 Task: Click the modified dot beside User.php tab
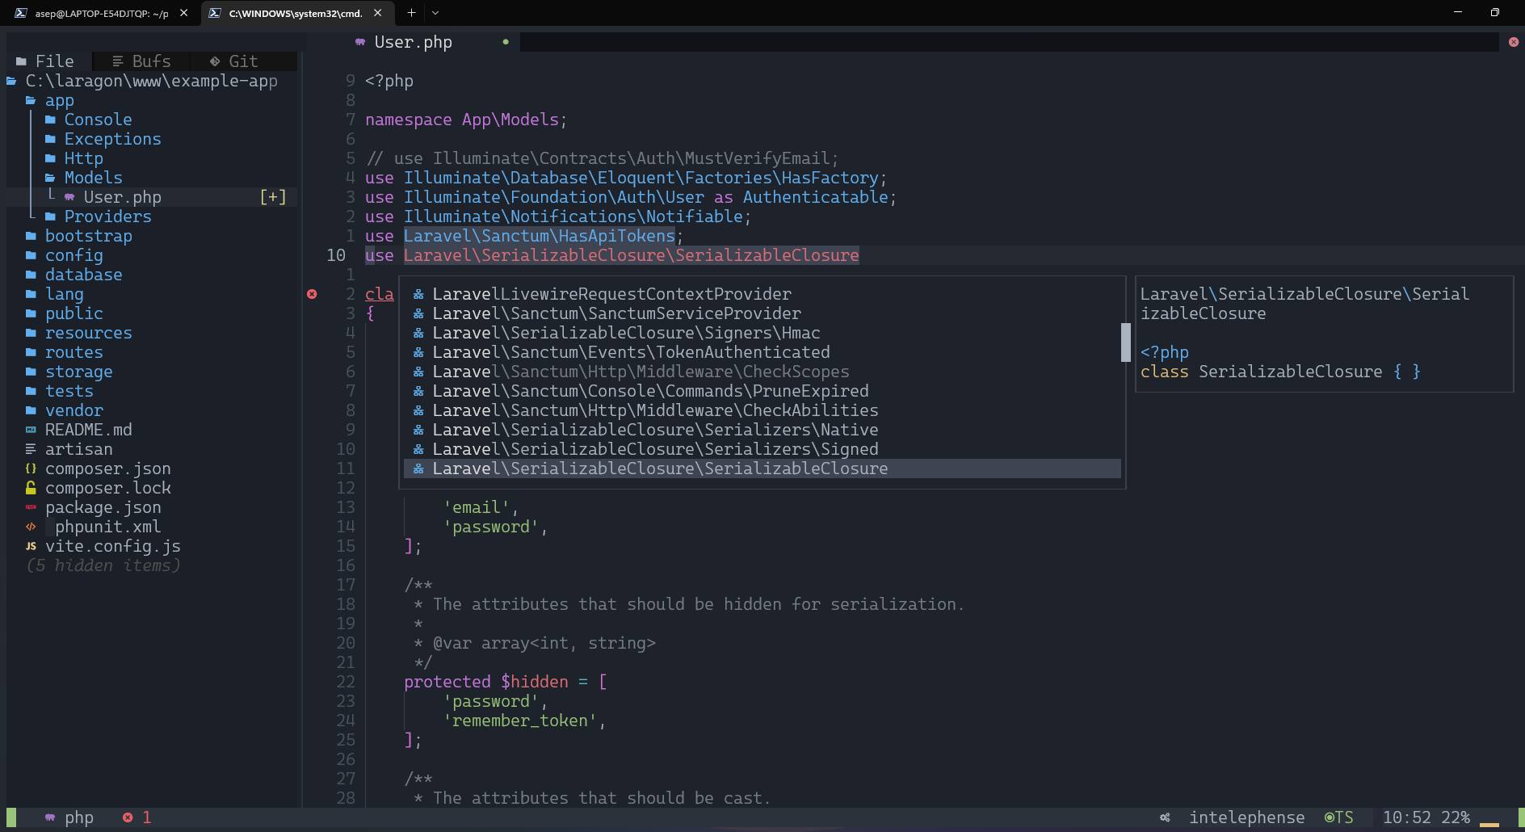506,42
